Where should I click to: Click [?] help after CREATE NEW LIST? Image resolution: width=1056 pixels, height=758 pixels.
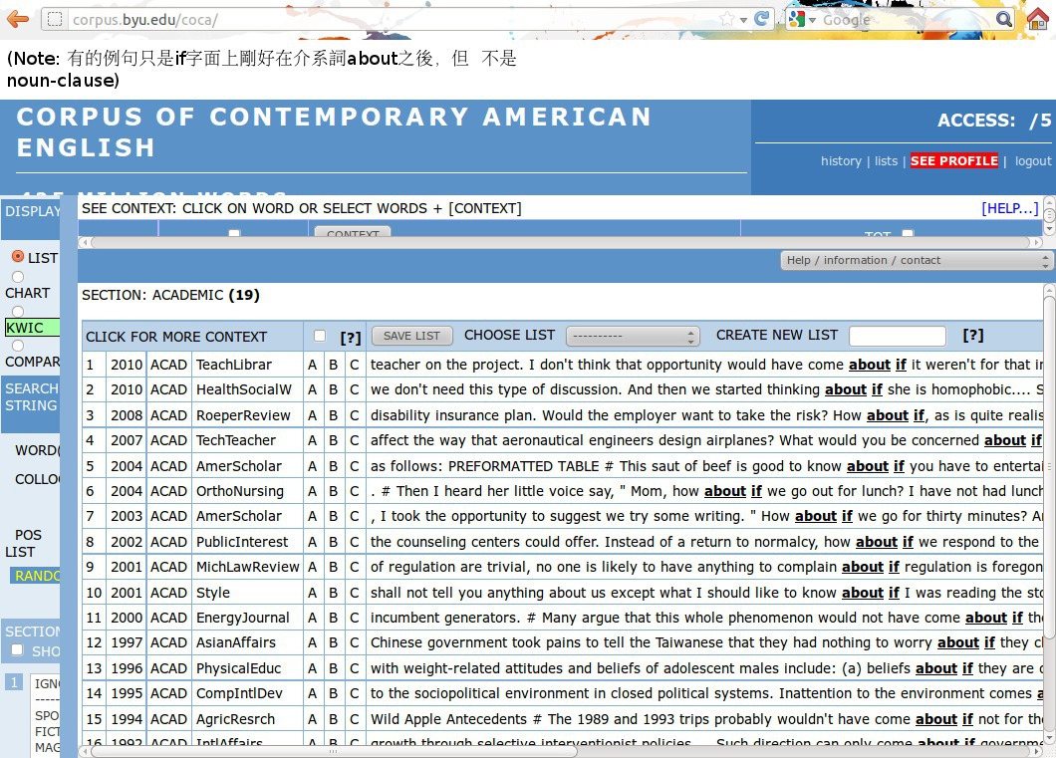(x=972, y=336)
